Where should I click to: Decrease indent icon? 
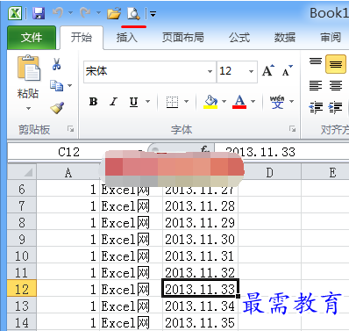[x=316, y=107]
